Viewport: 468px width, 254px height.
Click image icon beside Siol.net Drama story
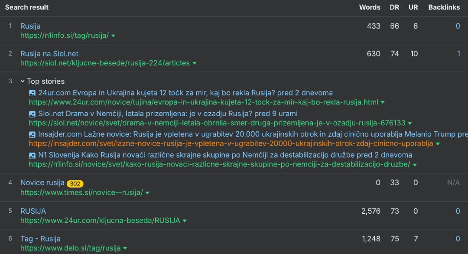pos(32,114)
